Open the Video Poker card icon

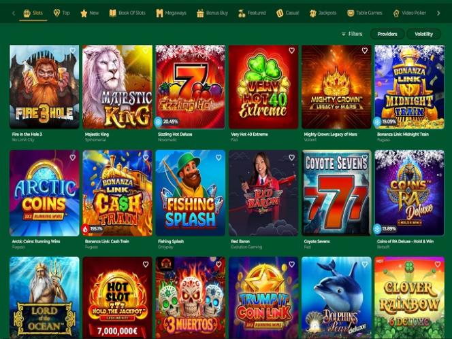coord(396,13)
